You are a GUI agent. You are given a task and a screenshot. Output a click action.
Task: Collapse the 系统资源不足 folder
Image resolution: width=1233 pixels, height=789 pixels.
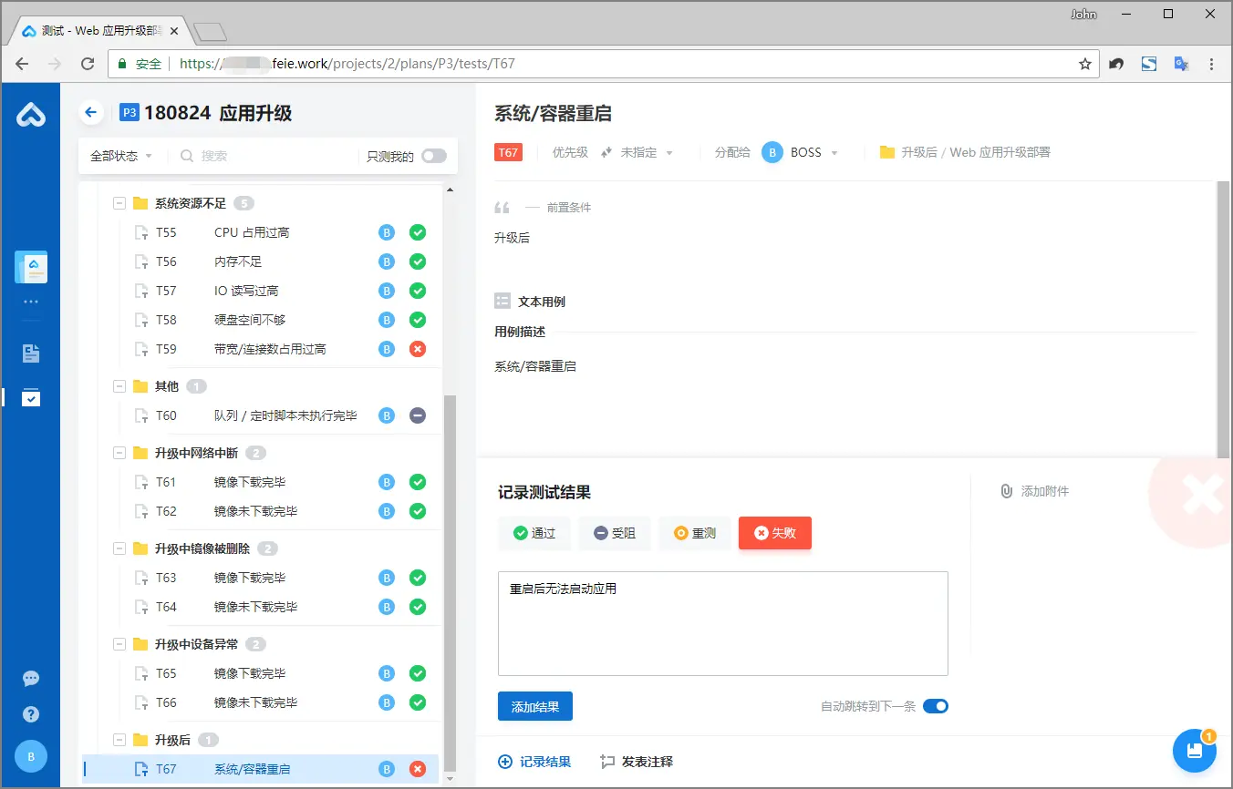[119, 203]
